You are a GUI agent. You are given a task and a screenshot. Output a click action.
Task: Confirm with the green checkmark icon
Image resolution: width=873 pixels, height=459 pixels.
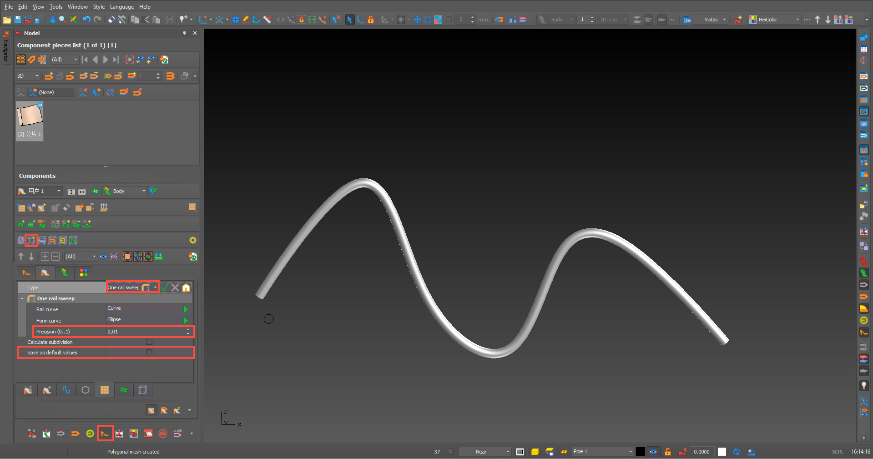pyautogui.click(x=165, y=288)
